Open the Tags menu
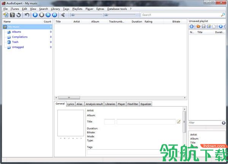Image resolution: width=228 pixels, height=164 pixels. [66, 9]
